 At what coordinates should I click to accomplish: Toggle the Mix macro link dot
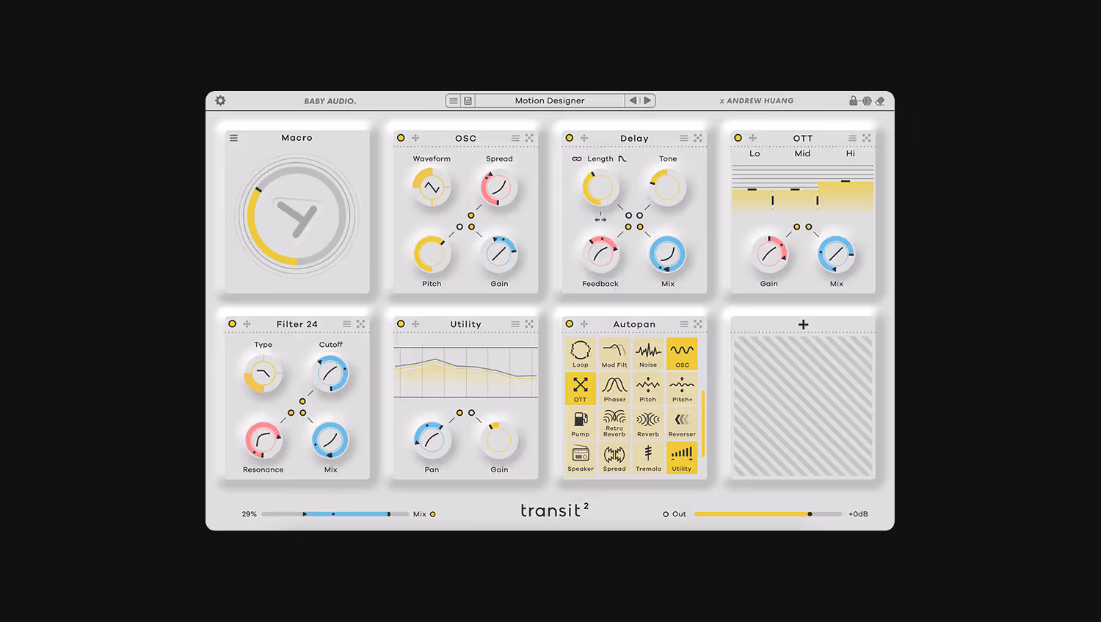pyautogui.click(x=433, y=514)
